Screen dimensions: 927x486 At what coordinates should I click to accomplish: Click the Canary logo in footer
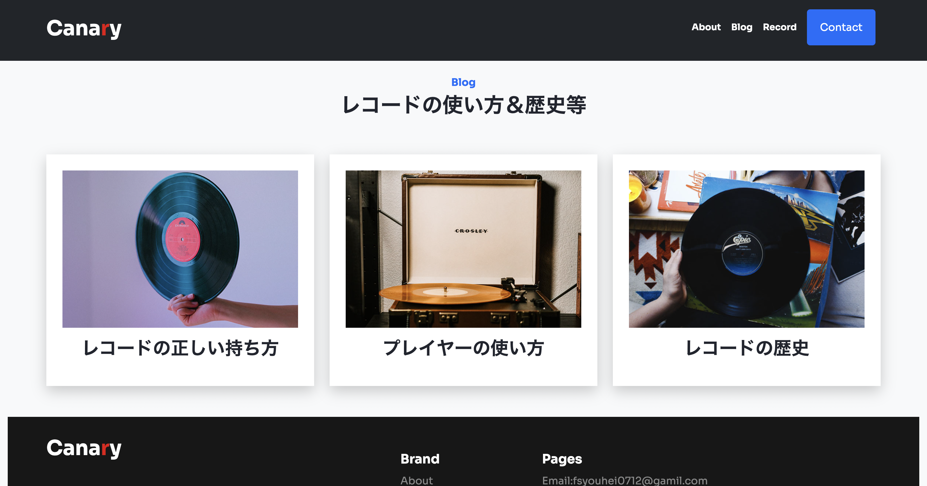tap(84, 448)
